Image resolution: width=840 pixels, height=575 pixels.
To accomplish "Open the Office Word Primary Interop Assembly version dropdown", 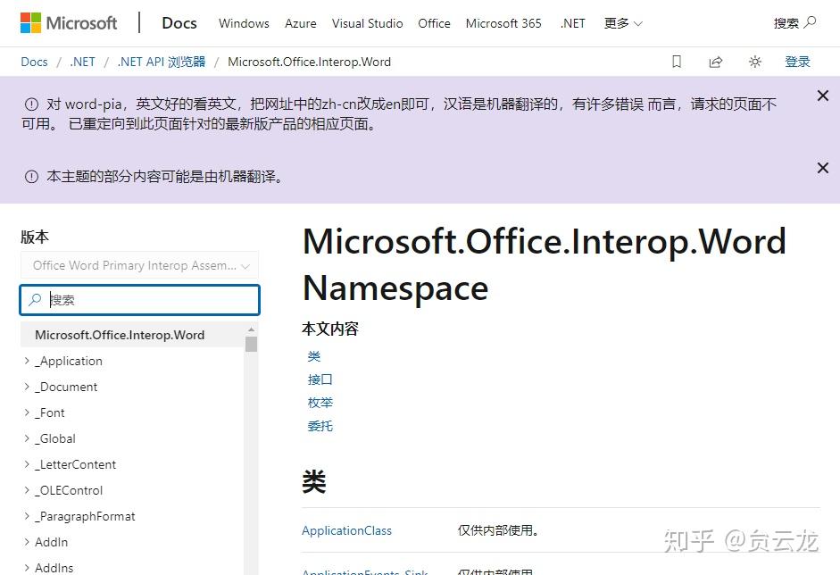I will 139,265.
